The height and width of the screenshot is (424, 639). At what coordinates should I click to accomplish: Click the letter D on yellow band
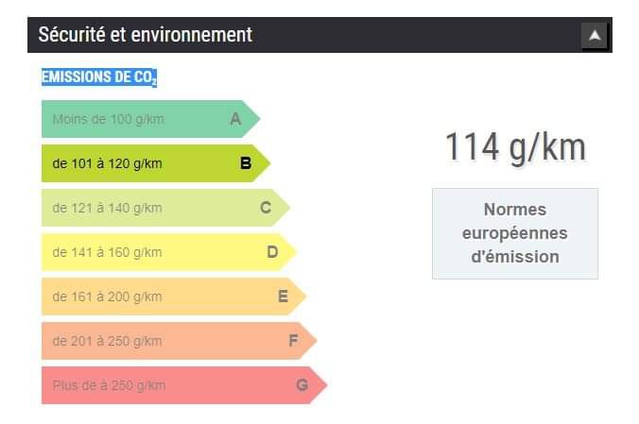[272, 252]
